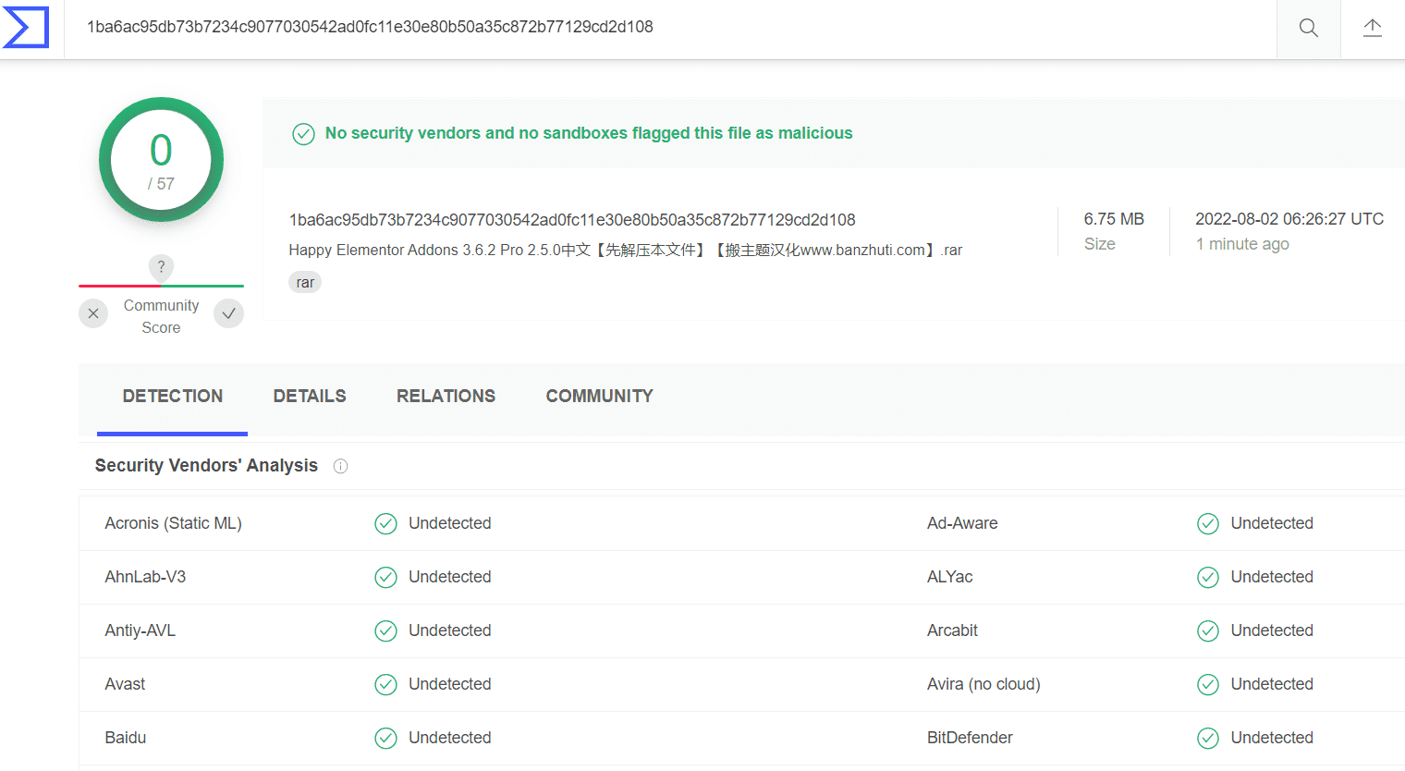Click the upload file icon

pyautogui.click(x=1373, y=28)
